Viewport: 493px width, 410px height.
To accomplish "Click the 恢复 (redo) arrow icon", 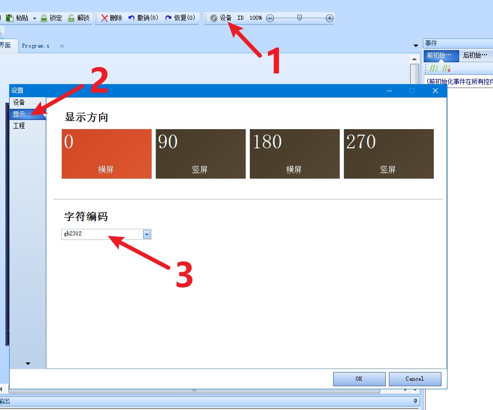I will (168, 18).
